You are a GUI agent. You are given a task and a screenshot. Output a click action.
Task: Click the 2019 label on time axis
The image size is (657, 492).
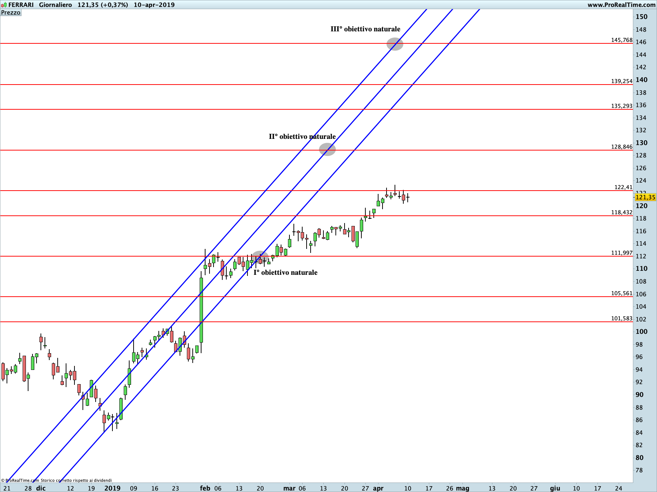click(x=112, y=488)
